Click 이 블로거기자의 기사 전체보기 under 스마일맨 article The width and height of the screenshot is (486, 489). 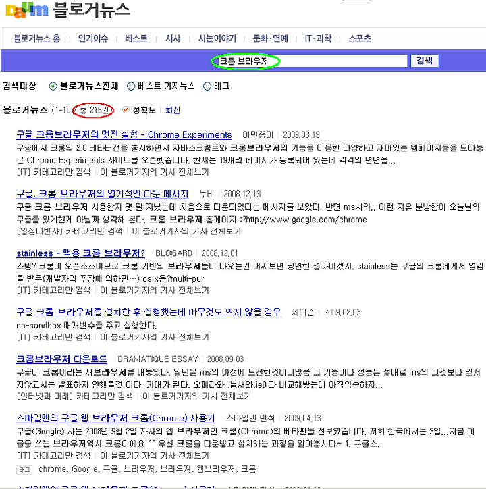pyautogui.click(x=155, y=456)
